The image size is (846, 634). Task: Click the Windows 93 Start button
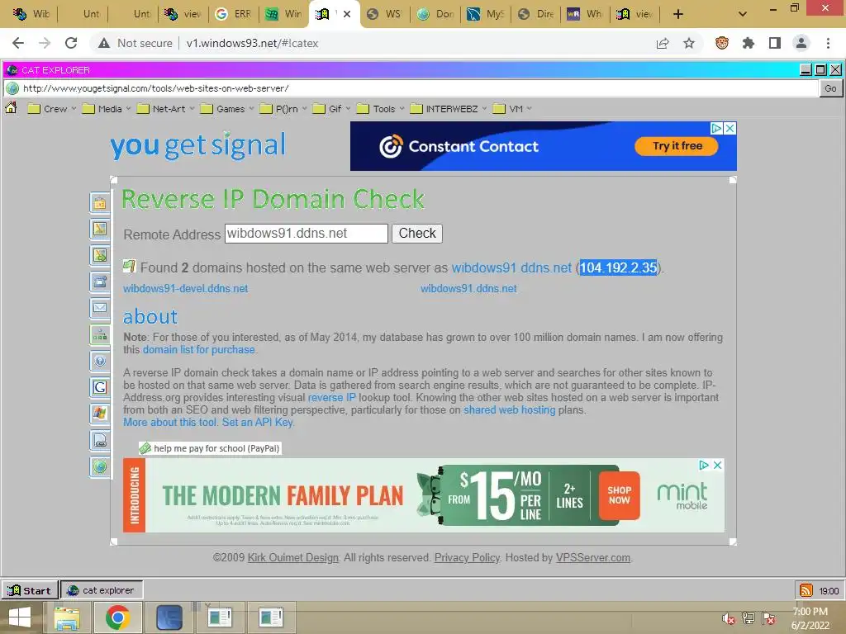pyautogui.click(x=30, y=590)
